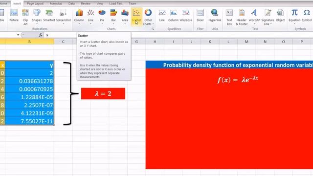Open the Clip Art pane

coord(25,17)
